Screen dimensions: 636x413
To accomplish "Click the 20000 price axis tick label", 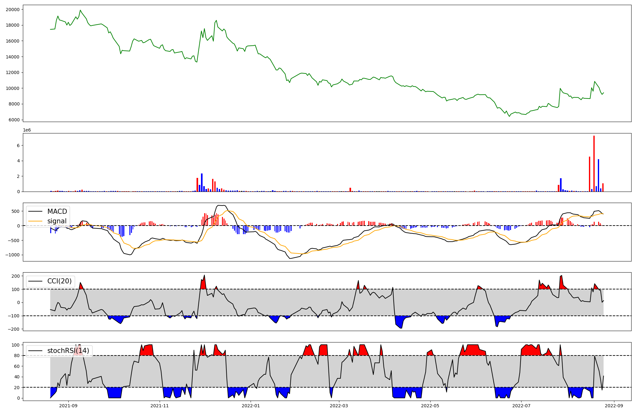I will tap(13, 10).
